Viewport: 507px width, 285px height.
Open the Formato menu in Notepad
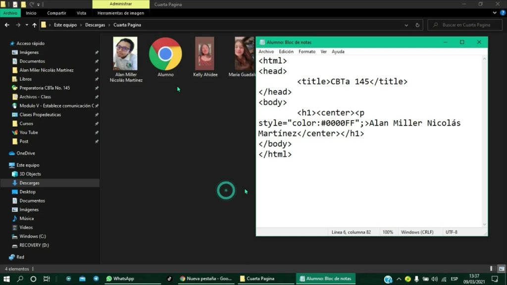306,51
